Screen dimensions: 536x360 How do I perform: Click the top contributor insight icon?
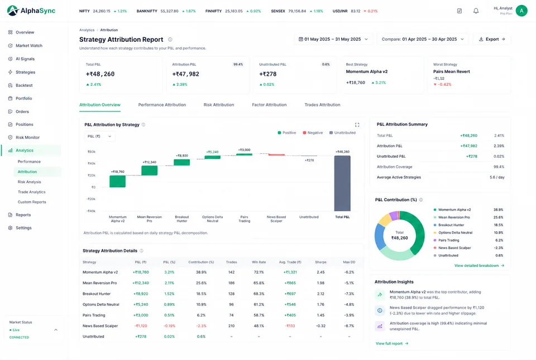(x=380, y=295)
